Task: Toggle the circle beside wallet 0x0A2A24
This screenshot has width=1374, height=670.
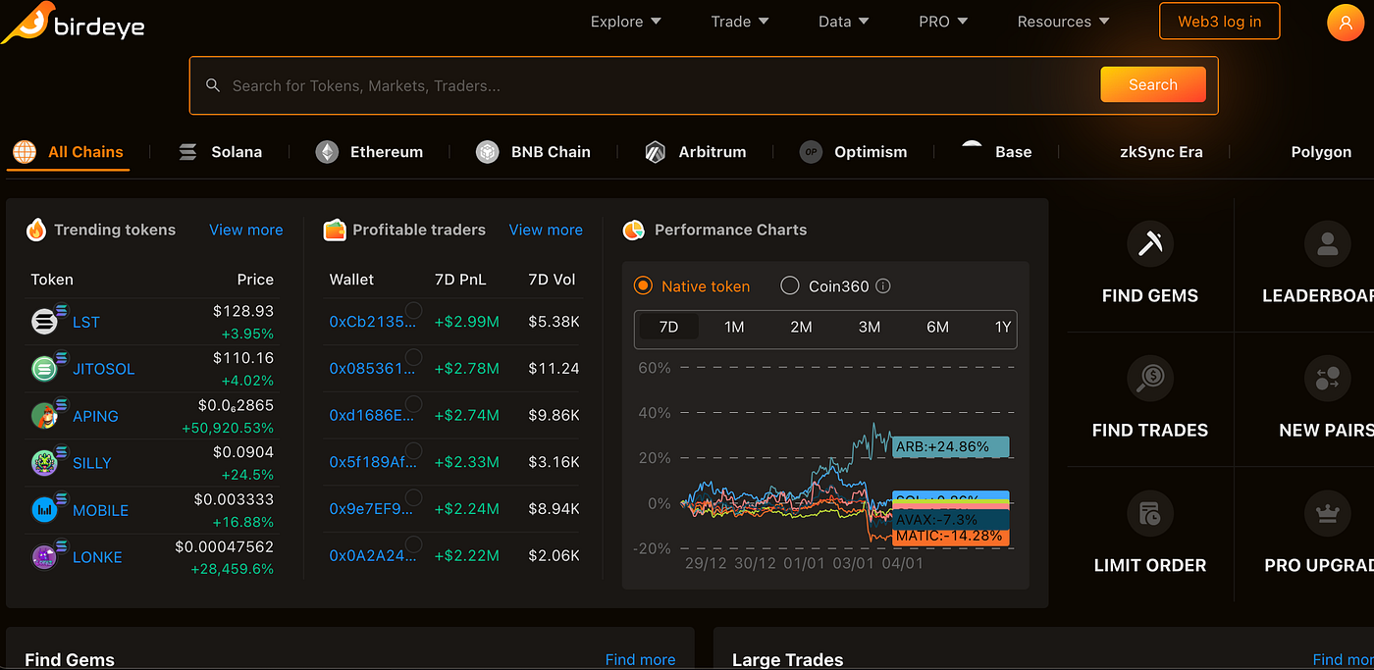Action: click(x=414, y=544)
